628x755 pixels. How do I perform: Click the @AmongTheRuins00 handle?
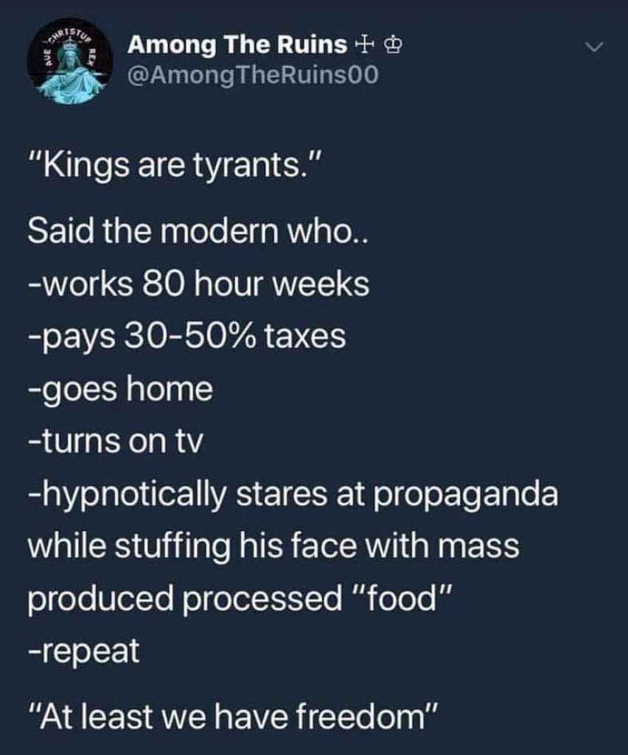pos(253,74)
